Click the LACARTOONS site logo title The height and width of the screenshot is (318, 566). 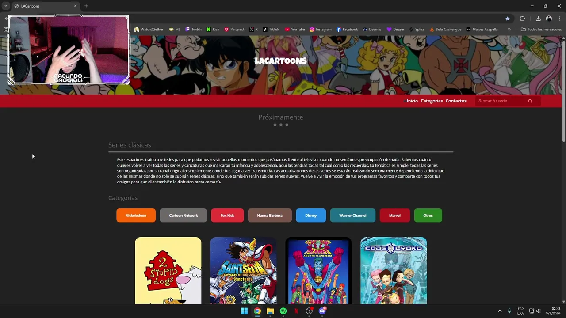click(x=281, y=61)
